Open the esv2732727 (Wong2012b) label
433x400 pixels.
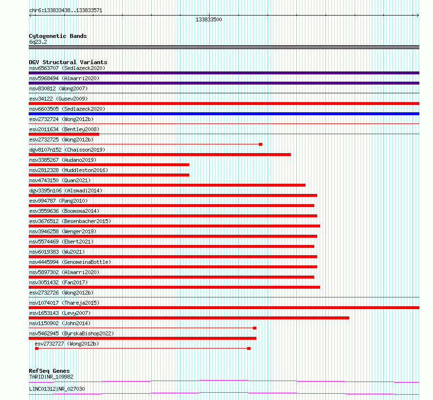click(x=67, y=344)
